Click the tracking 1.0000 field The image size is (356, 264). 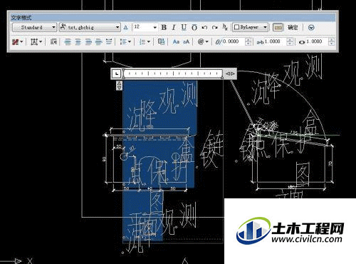click(276, 41)
